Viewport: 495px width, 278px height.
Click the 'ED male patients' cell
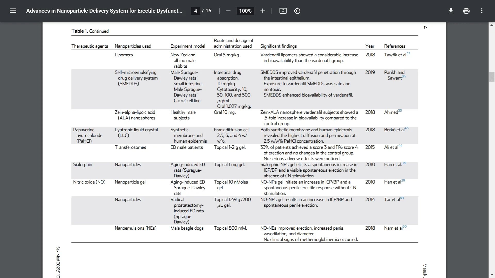[x=187, y=147]
